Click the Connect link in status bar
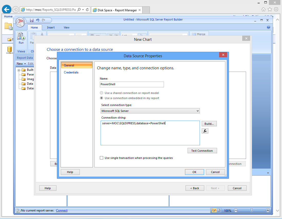 (62, 211)
